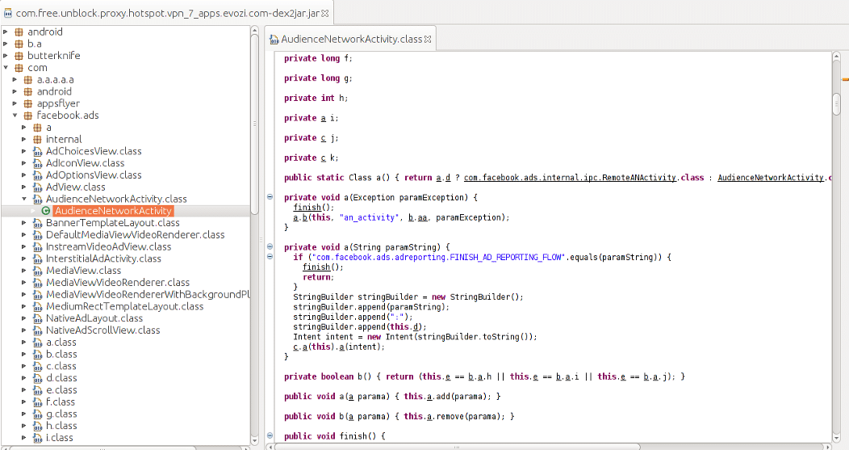Fold the FINISH_AD_REPORTING_FLOW if block
This screenshot has height=450, width=849.
point(270,256)
